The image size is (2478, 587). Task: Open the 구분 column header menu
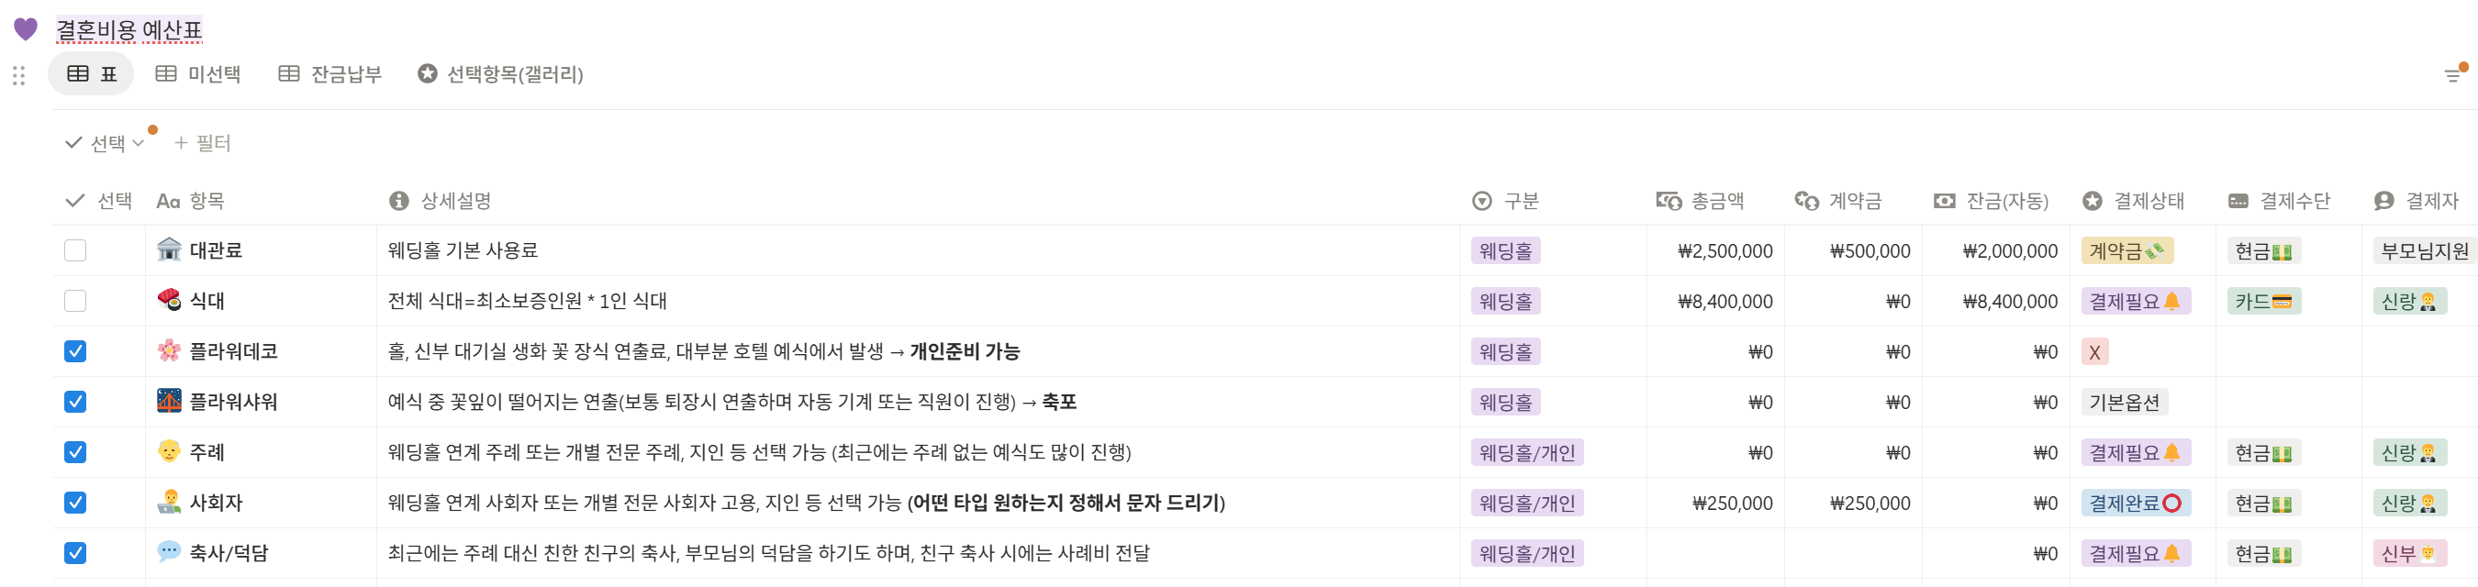[1505, 201]
